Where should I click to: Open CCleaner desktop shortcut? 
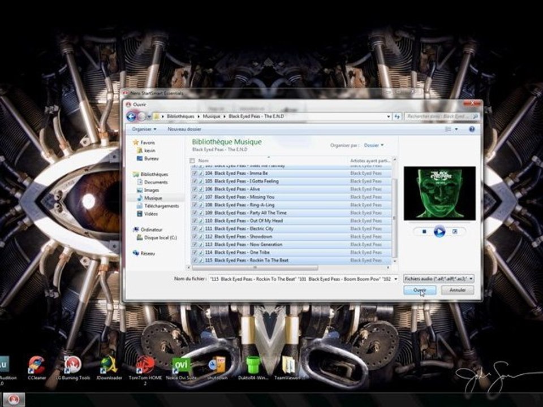[37, 369]
